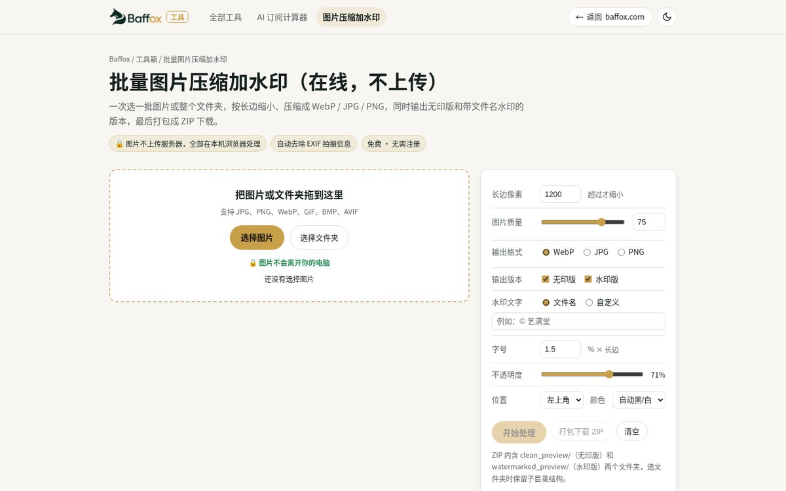Select 文件名 watermark text option
Image resolution: width=786 pixels, height=491 pixels.
click(559, 302)
